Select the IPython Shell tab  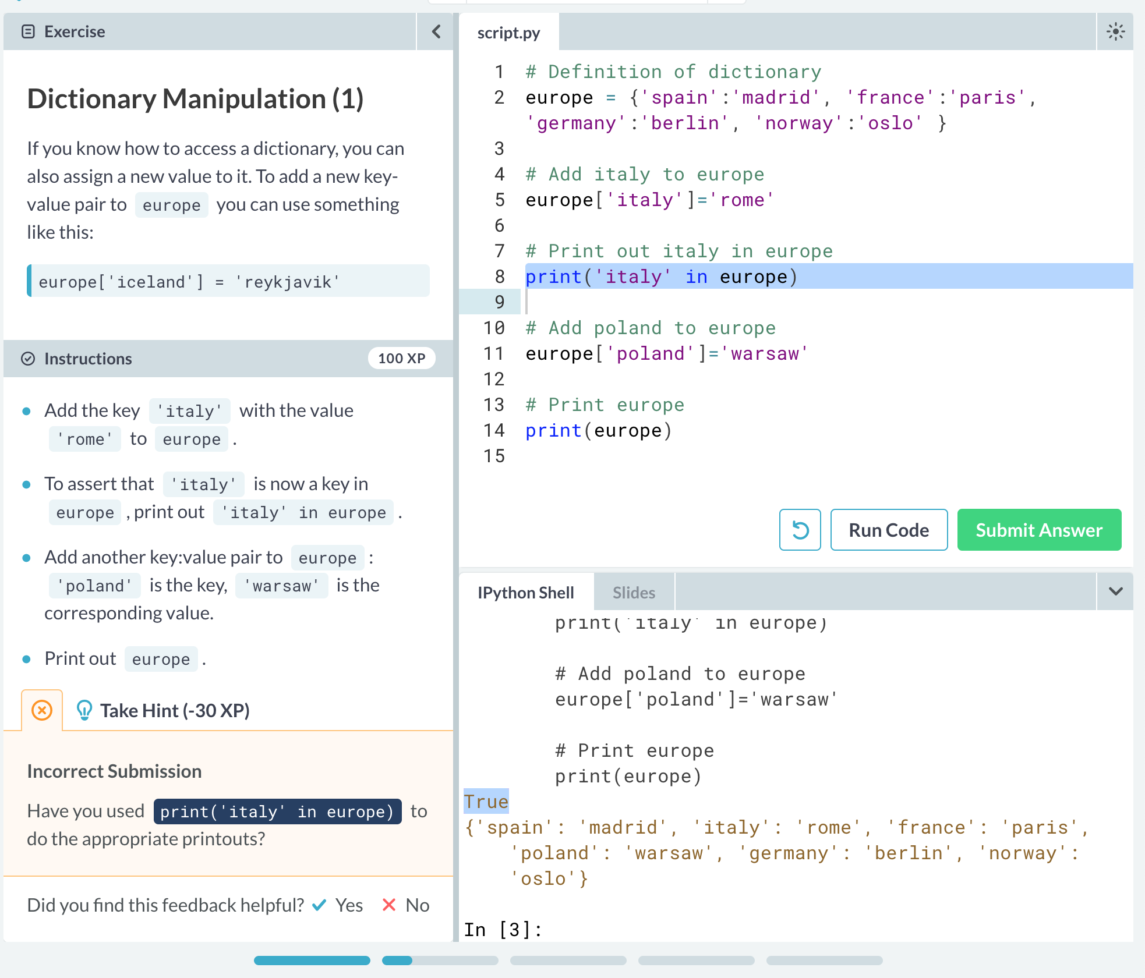526,593
